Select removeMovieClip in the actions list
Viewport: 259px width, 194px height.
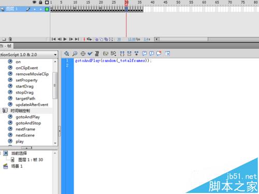tap(32, 74)
